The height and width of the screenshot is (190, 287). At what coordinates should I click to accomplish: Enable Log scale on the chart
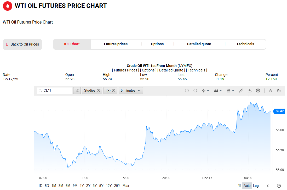click(x=256, y=186)
